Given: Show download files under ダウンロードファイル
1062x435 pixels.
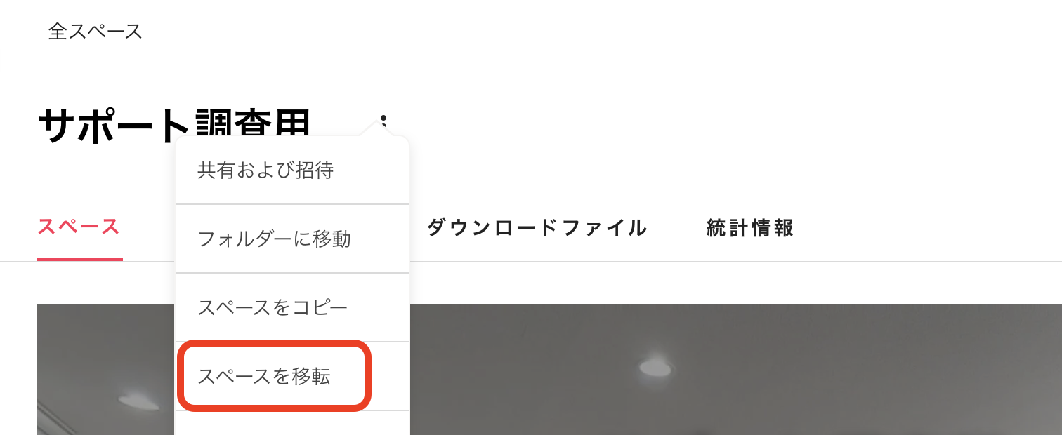Looking at the screenshot, I should coord(537,227).
